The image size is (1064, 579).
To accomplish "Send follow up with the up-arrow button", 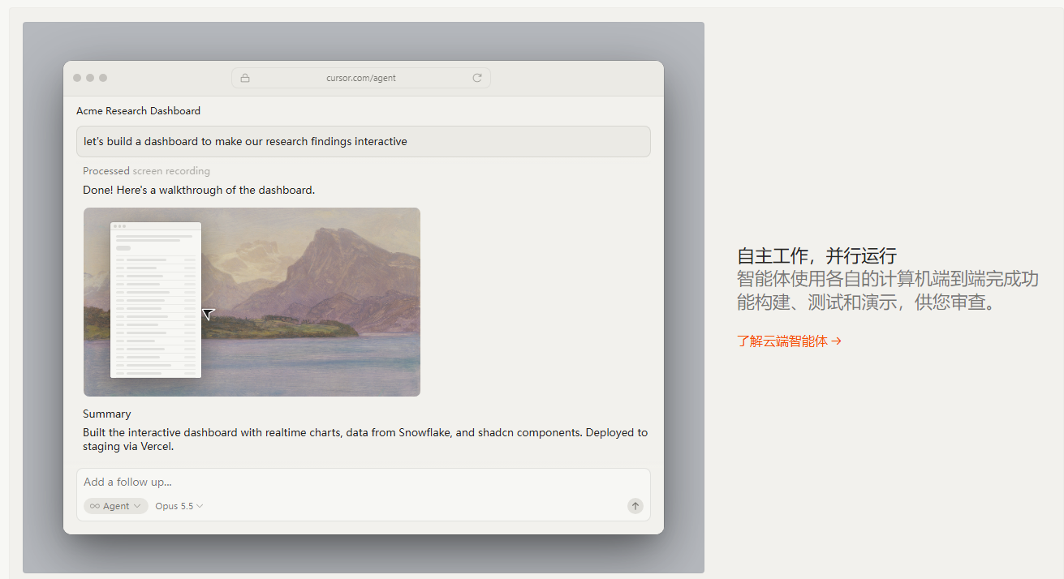I will point(635,506).
